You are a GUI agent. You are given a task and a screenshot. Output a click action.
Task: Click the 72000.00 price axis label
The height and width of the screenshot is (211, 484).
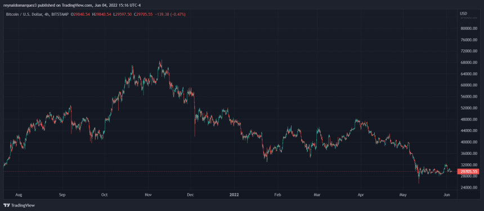pos(469,52)
